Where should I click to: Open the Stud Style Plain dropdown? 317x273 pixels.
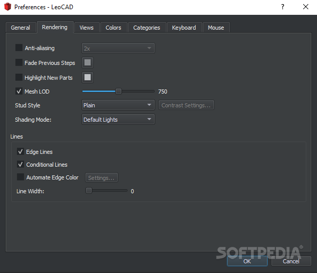(118, 105)
